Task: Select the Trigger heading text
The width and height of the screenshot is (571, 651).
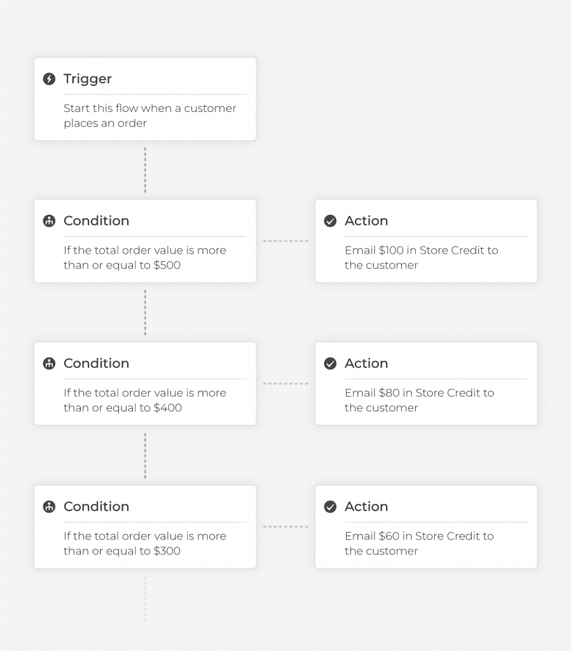Action: [88, 79]
